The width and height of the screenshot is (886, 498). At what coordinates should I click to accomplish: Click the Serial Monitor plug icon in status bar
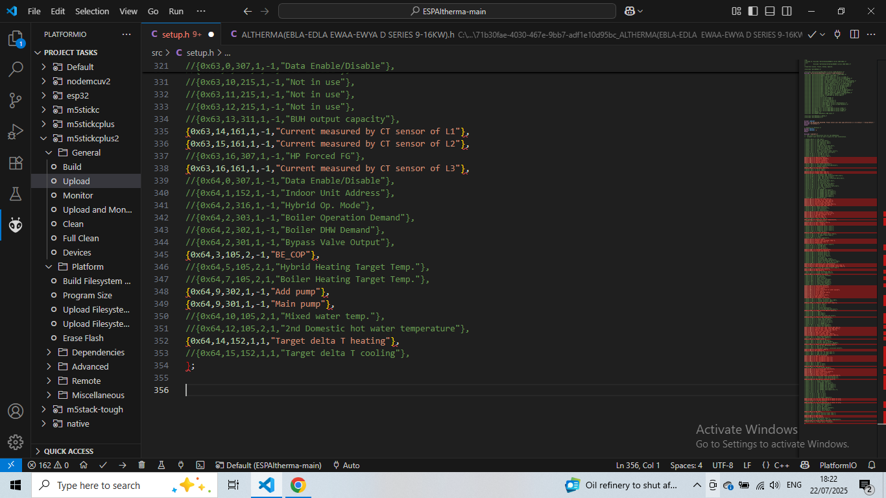[181, 465]
